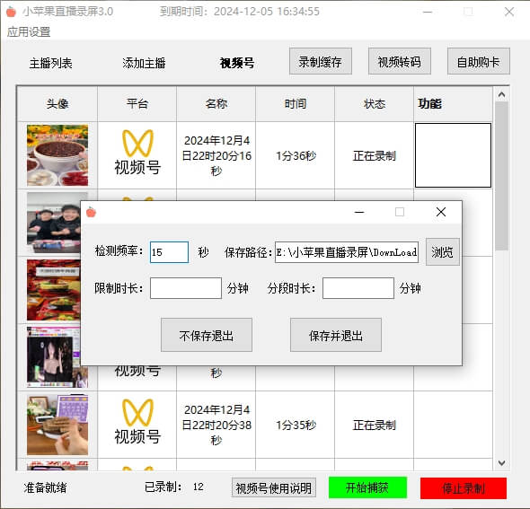Click 正在录制 status in 1分35秒 row
This screenshot has height=509, width=530.
click(x=375, y=425)
